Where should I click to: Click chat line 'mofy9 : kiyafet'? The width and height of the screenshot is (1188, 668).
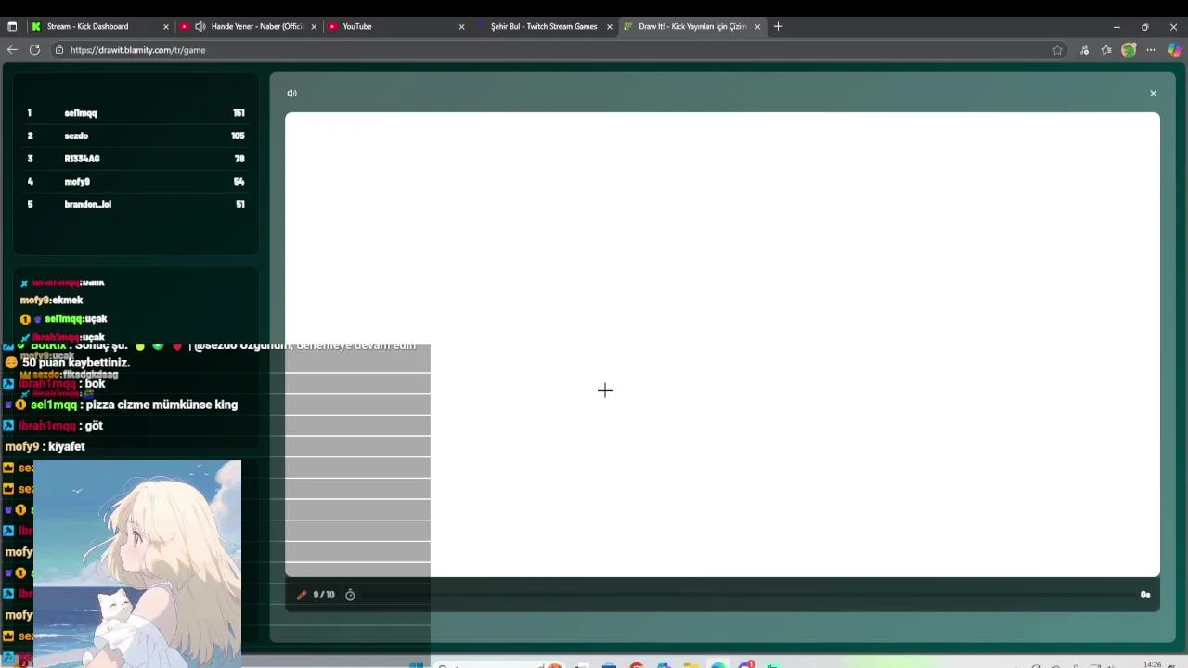point(45,447)
